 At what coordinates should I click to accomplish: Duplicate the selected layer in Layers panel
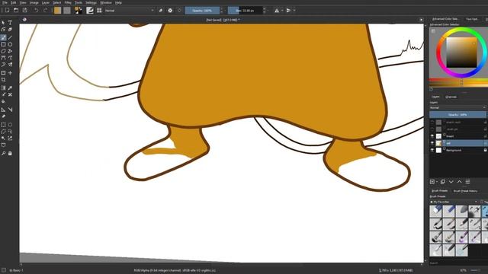(442, 182)
